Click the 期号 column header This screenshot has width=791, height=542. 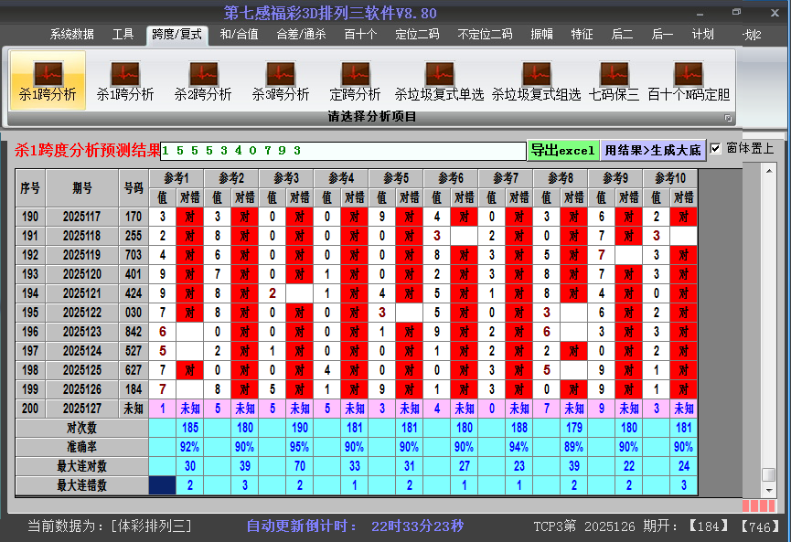coord(82,188)
